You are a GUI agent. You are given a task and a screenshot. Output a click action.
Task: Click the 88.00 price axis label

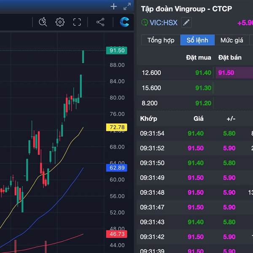(x=117, y=65)
